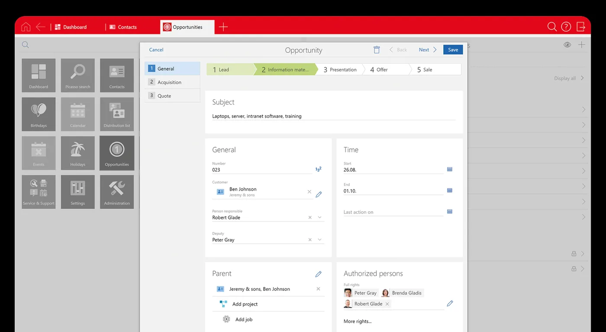Open the Administration tile
Viewport: 606px width, 332px height.
(117, 192)
